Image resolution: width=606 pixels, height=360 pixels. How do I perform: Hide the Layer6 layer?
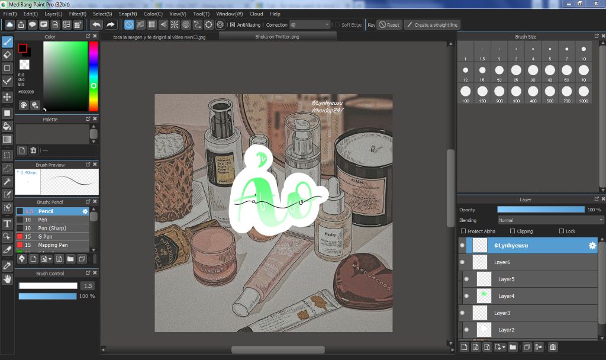462,262
